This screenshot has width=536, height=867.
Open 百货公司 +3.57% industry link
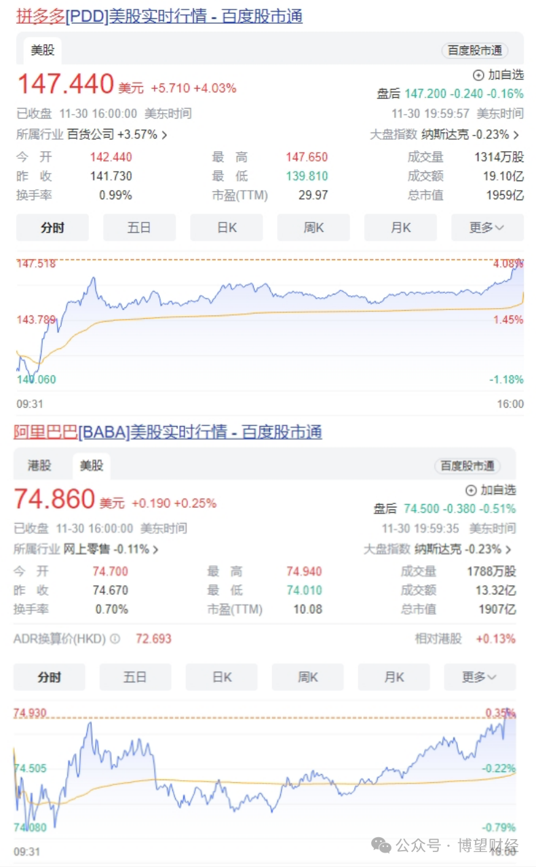point(117,134)
